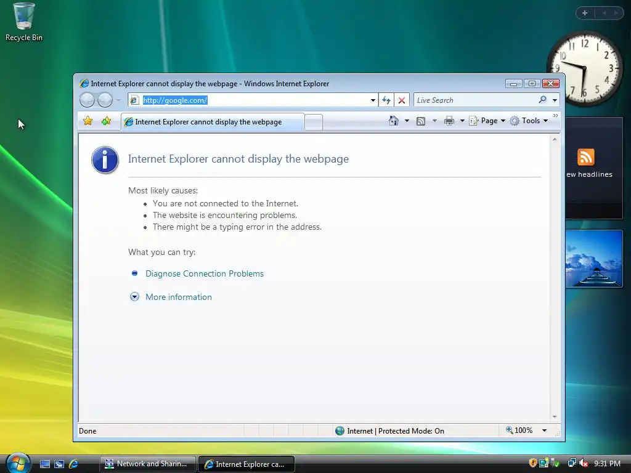Maximize the Internet Explorer window

coord(532,83)
